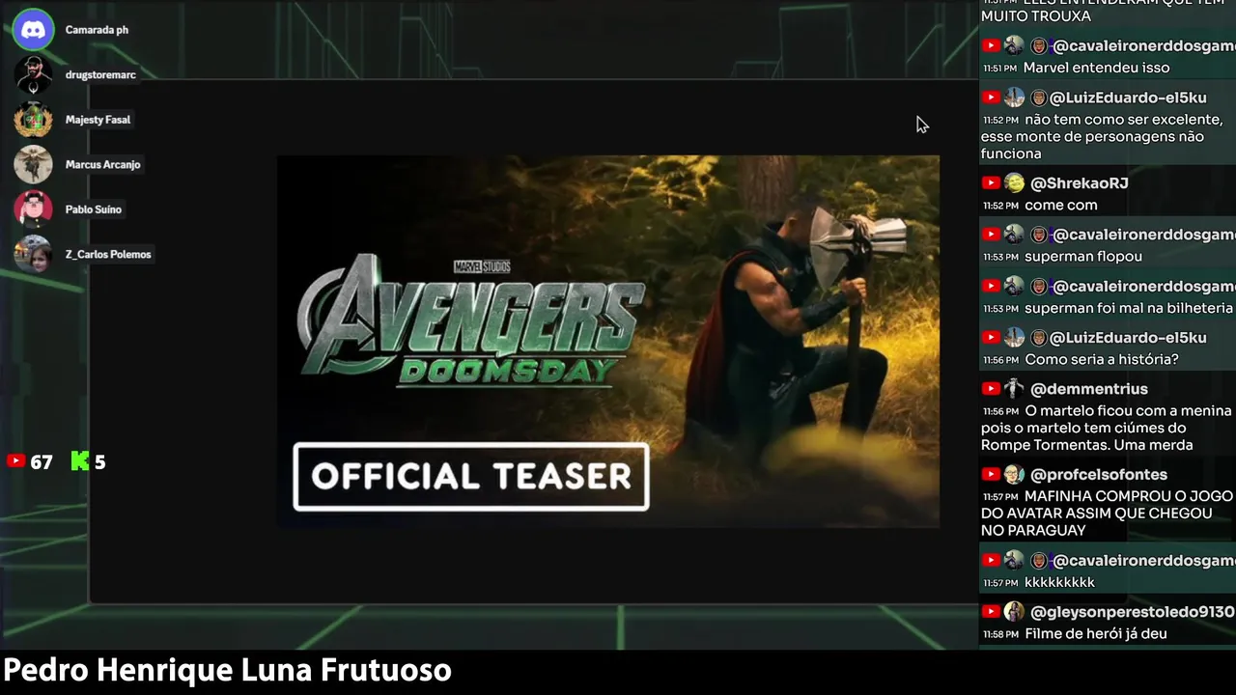This screenshot has height=695, width=1236.
Task: Click the @gleysonperestoledo9130 profile avatar
Action: coord(1014,612)
